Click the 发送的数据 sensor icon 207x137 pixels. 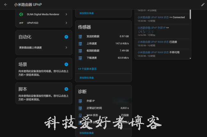tap(80, 36)
